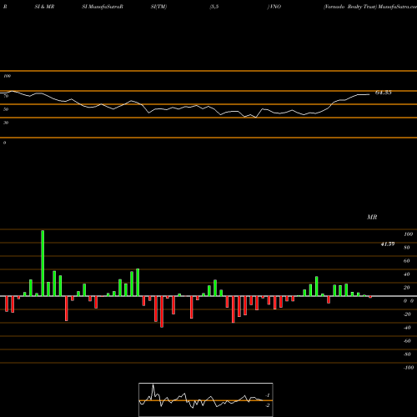Click the MR axis label -20

pos(407,314)
